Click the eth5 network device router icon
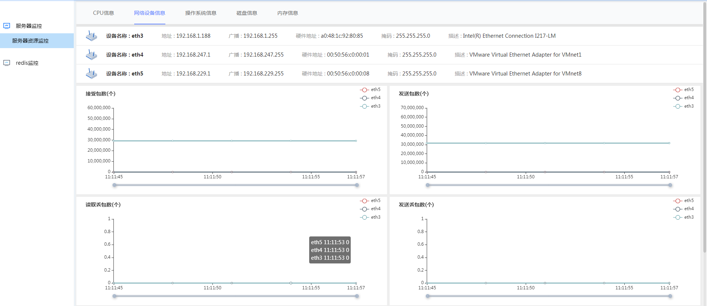 pyautogui.click(x=91, y=74)
